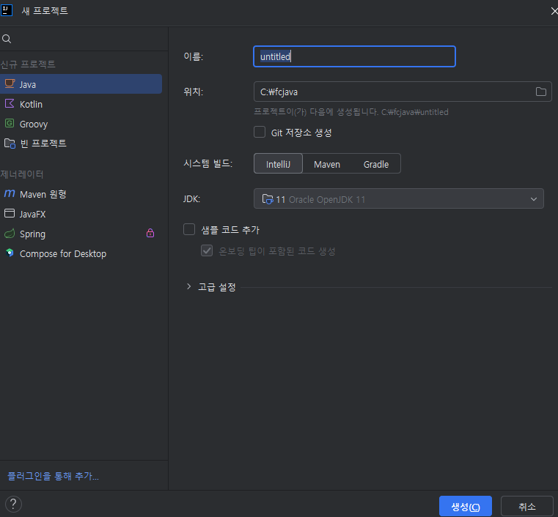Choose Spring generator
Image resolution: width=558 pixels, height=517 pixels.
point(81,234)
